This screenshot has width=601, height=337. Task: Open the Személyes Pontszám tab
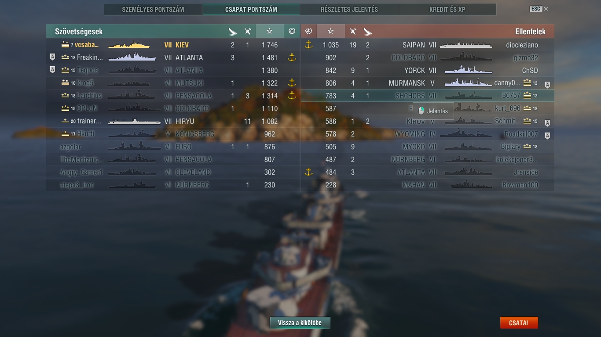click(153, 9)
